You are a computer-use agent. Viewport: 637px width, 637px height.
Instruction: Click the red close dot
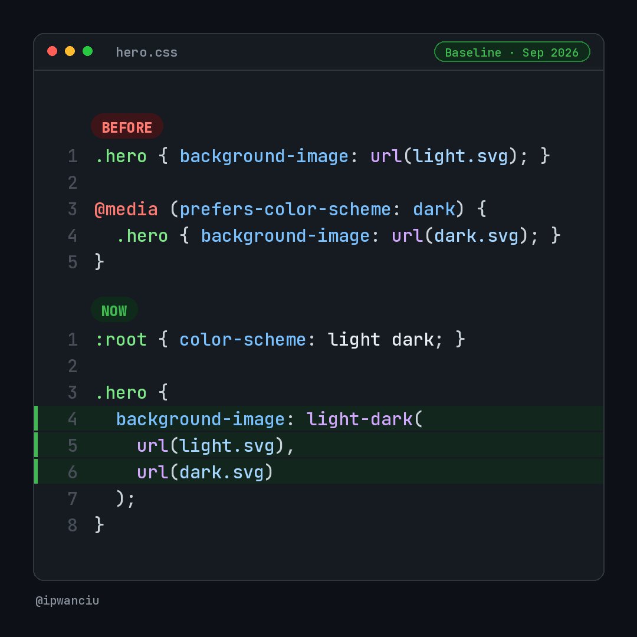52,51
